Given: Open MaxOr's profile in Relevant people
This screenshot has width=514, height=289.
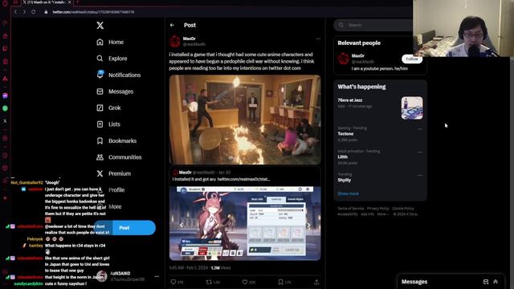Looking at the screenshot, I should tap(357, 56).
